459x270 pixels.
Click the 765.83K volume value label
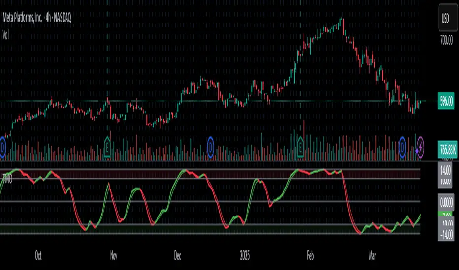tap(447, 149)
